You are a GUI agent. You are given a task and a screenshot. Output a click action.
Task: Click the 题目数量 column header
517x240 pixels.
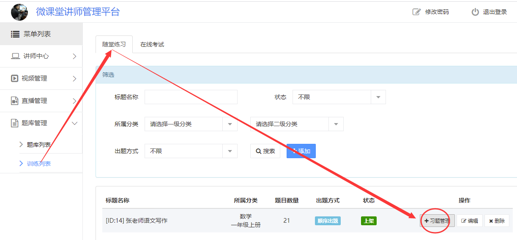(x=287, y=200)
